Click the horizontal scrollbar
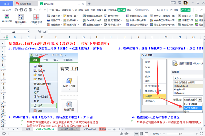Viewport: 205px width, 136px height. pyautogui.click(x=154, y=129)
